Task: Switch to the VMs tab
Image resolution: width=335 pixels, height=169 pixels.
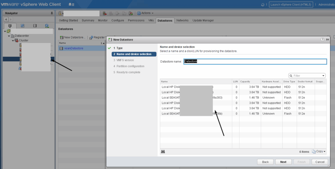Action: pyautogui.click(x=151, y=21)
